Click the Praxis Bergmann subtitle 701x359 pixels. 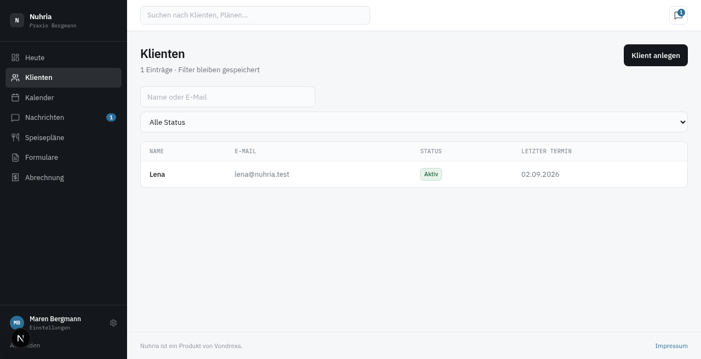(53, 26)
